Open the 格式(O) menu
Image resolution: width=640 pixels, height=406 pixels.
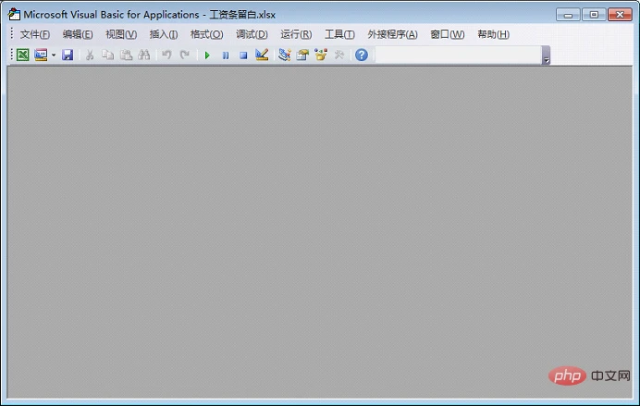point(206,35)
